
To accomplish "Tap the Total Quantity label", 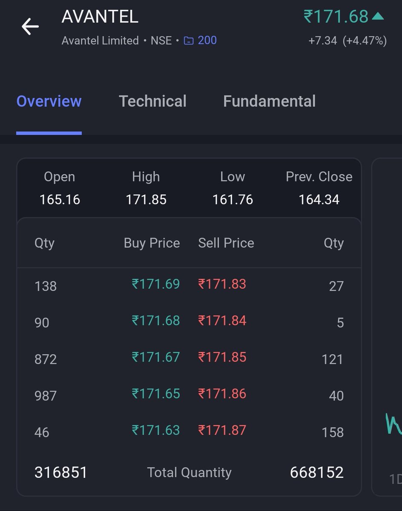I will coord(190,472).
